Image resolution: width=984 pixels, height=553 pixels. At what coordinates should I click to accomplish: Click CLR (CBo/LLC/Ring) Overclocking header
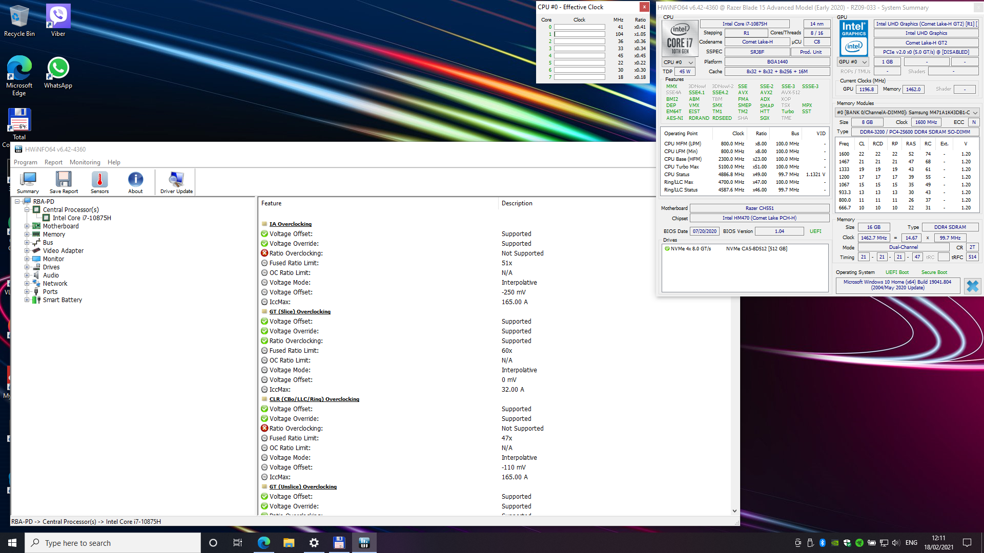[314, 399]
